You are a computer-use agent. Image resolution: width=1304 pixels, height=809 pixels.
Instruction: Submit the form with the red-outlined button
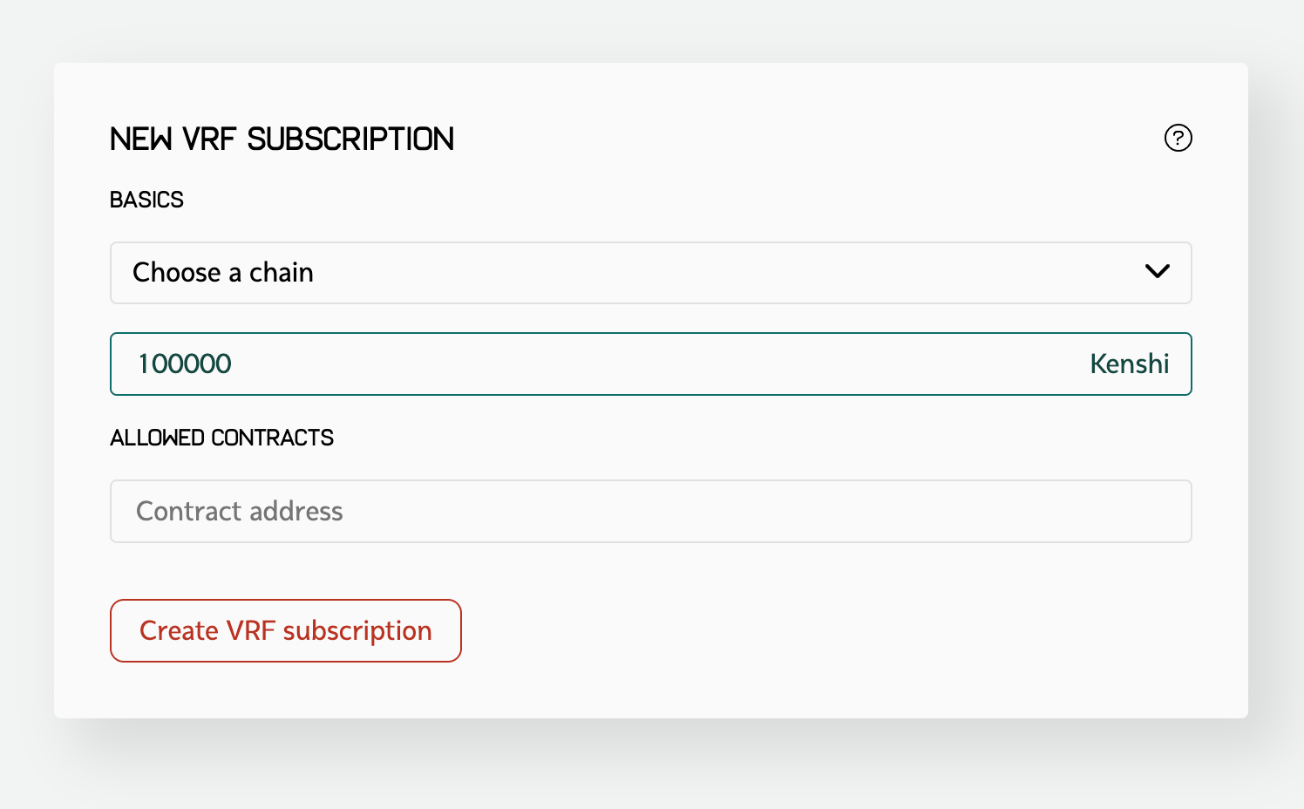285,630
